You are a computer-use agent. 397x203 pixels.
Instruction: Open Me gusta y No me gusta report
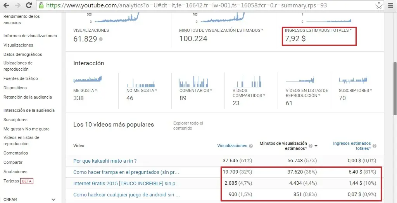[x=26, y=129]
